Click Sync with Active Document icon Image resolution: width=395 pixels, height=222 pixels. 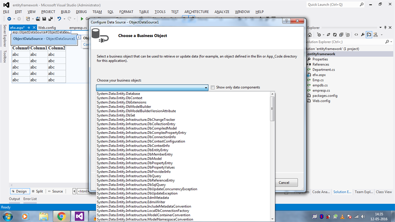(328, 35)
